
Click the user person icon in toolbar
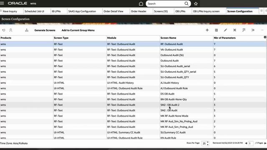11,30
